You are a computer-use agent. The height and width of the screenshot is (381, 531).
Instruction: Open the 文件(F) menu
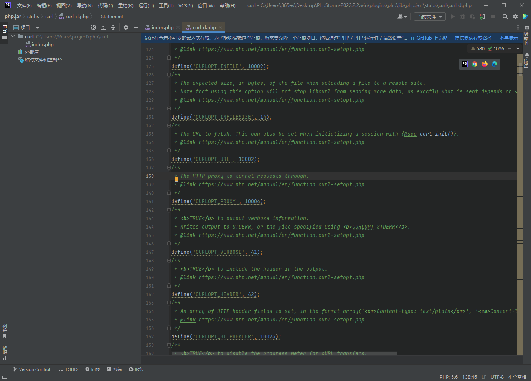click(x=24, y=5)
